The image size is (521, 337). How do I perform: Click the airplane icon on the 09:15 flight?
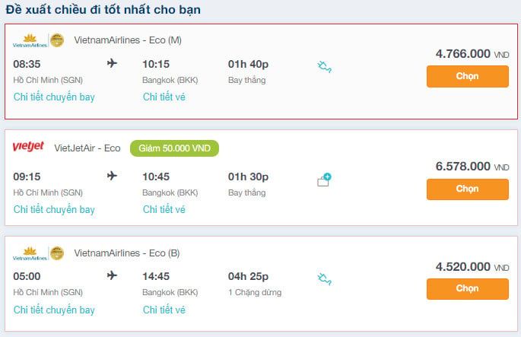113,176
